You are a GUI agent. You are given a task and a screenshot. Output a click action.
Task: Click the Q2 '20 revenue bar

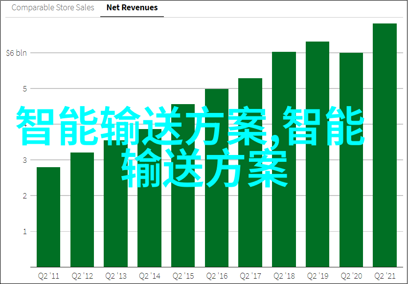(x=351, y=160)
